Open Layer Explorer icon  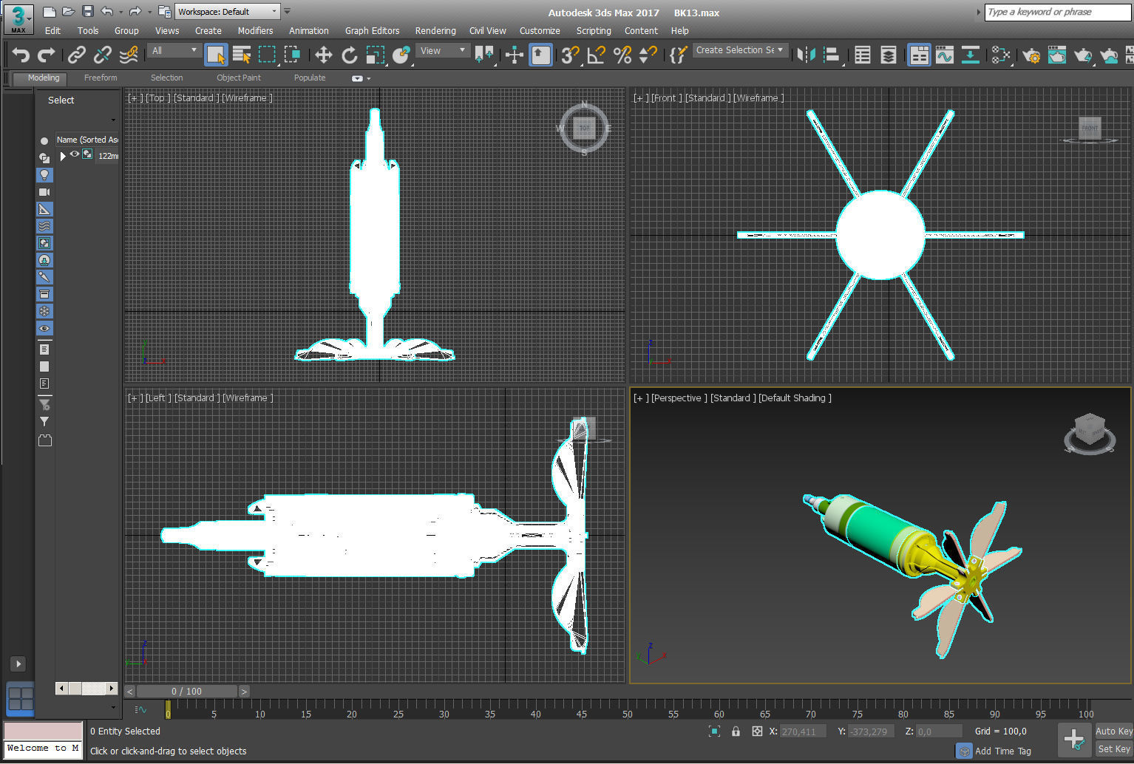889,55
